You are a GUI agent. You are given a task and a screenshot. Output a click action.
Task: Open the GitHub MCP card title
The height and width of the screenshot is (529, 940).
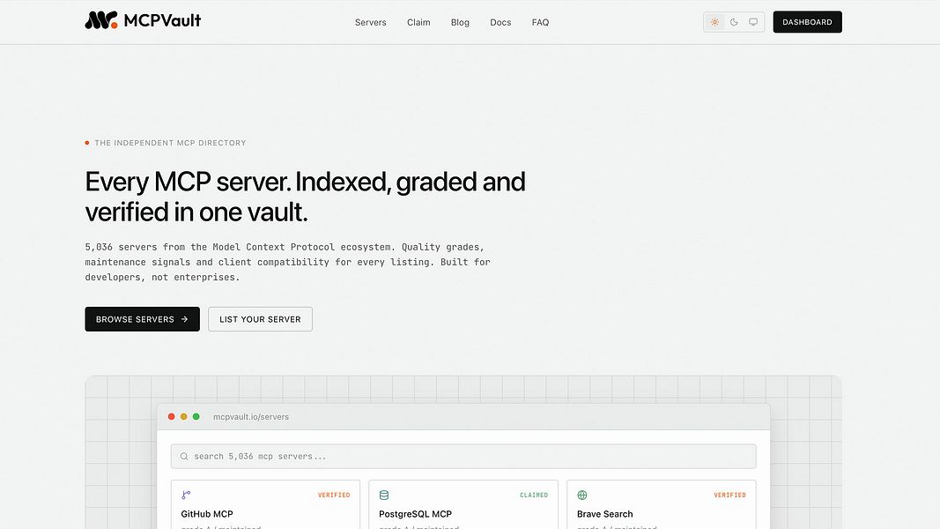pyautogui.click(x=207, y=514)
